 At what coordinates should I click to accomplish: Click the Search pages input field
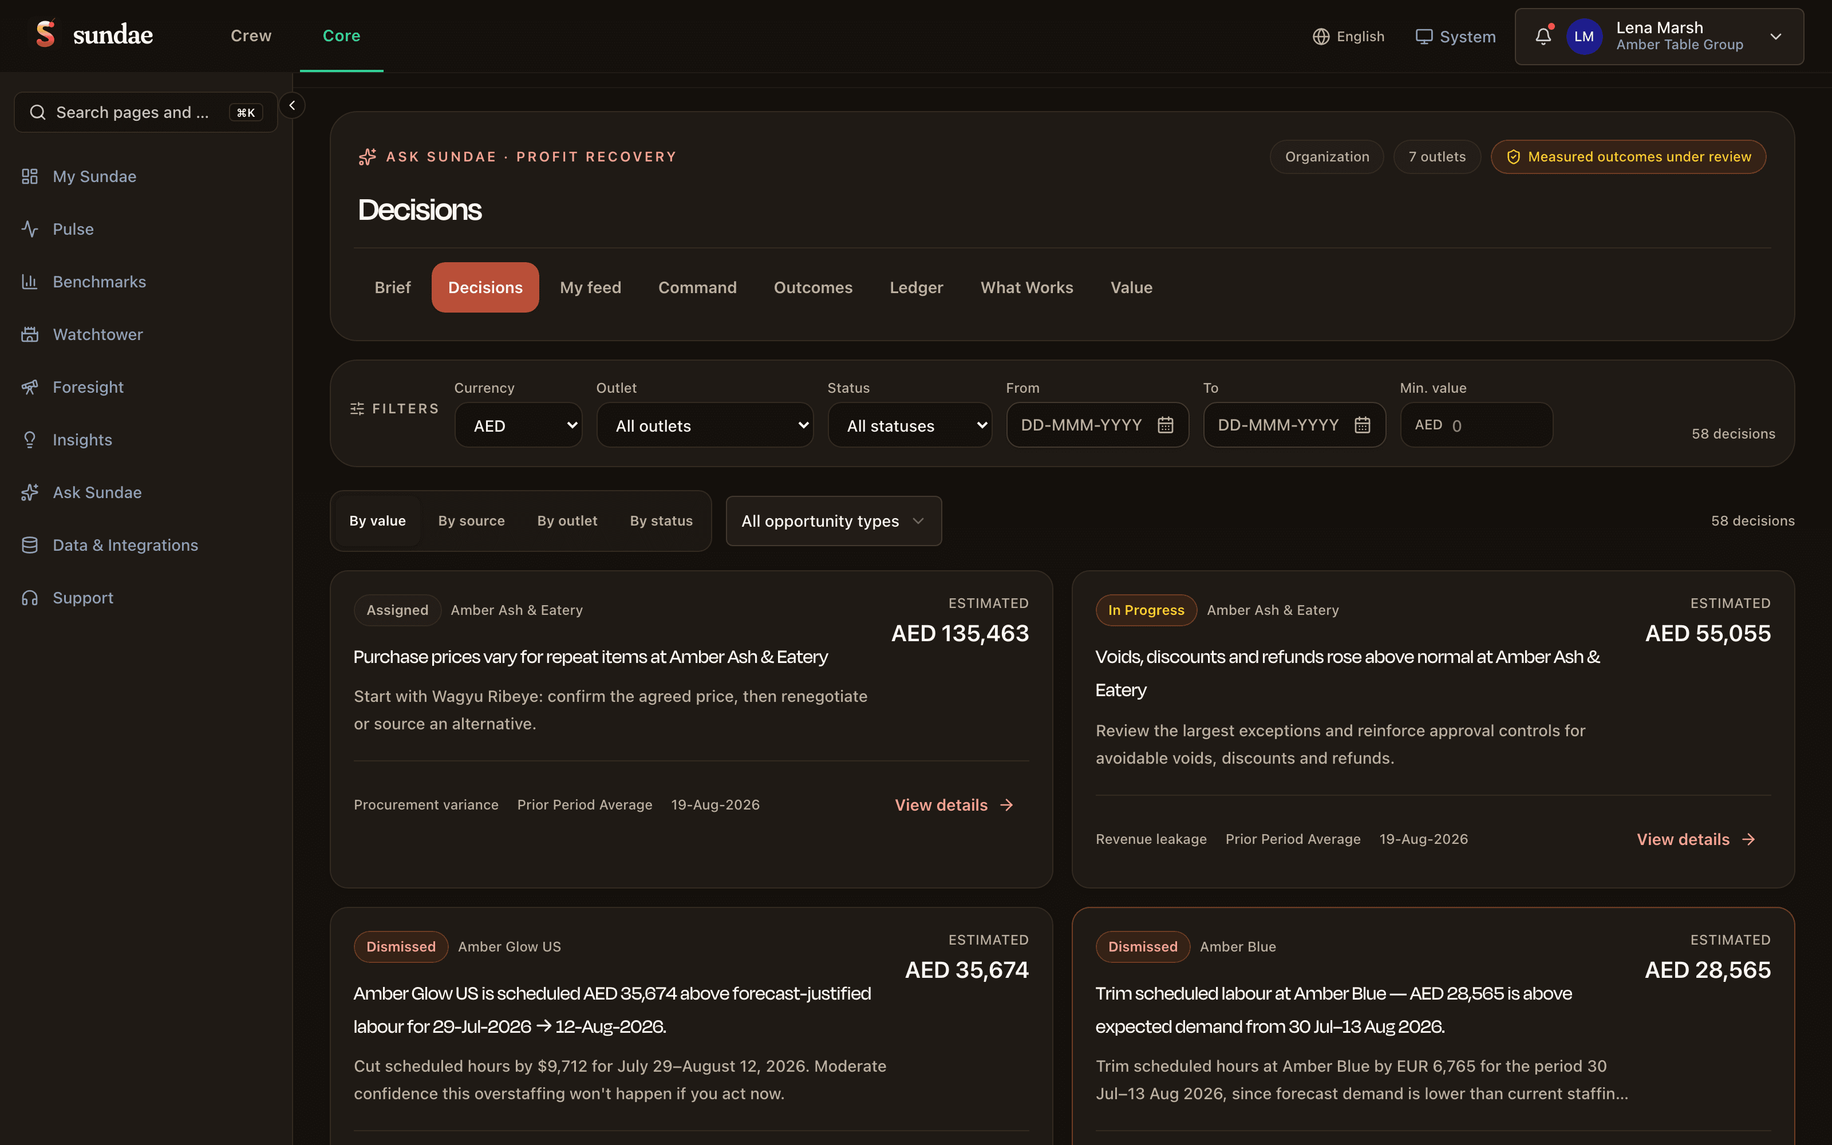(146, 112)
